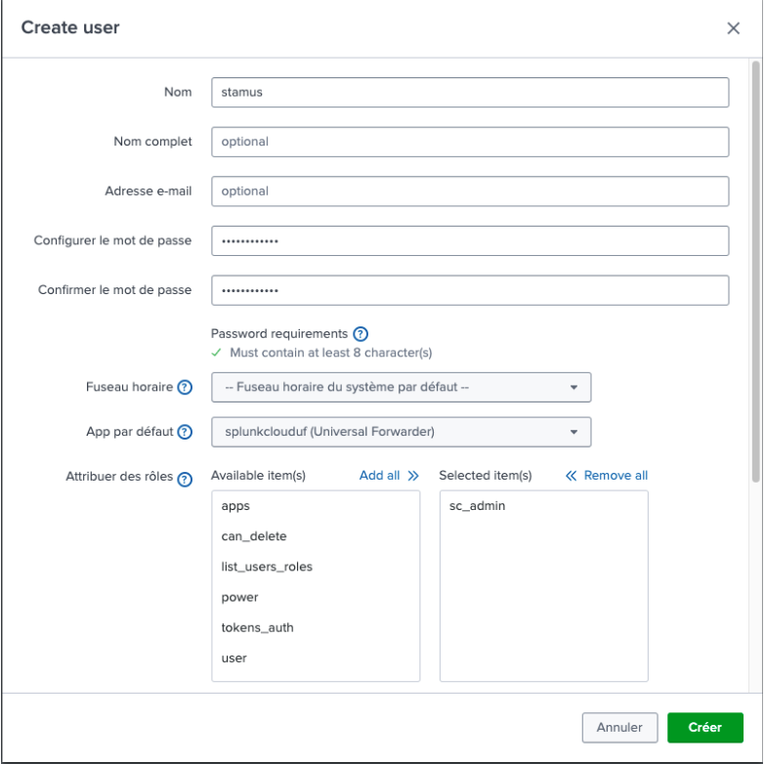
Task: Pick the tokens_auth role
Action: 257,627
